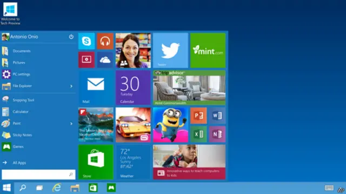Open the Weather tile for Los Angeles
This screenshot has height=194, width=346.
(134, 162)
